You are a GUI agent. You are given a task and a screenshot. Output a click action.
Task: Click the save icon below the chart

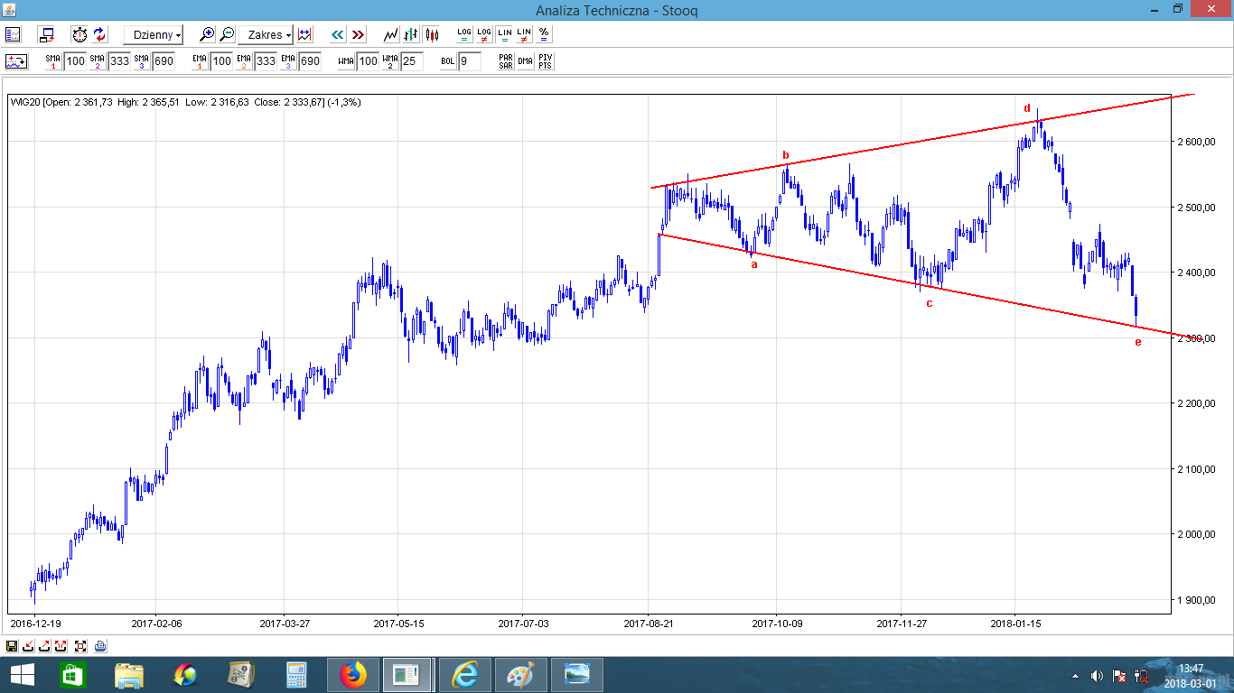12,646
